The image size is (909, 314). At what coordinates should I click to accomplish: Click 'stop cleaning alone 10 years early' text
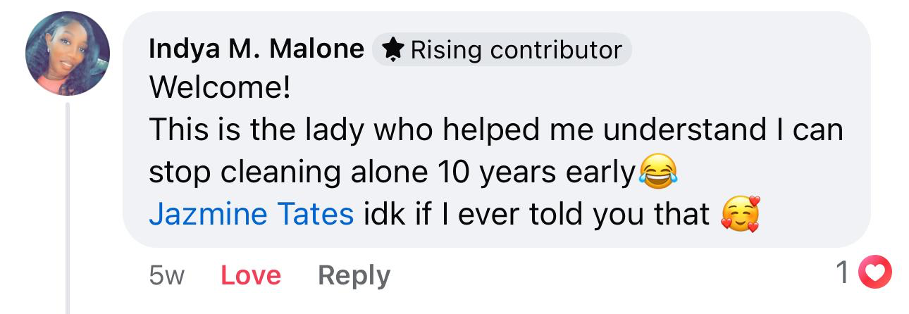391,172
